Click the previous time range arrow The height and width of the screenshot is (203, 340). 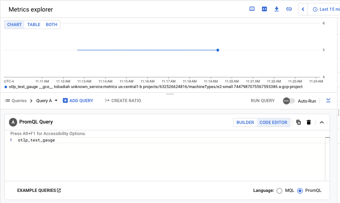pos(303,9)
